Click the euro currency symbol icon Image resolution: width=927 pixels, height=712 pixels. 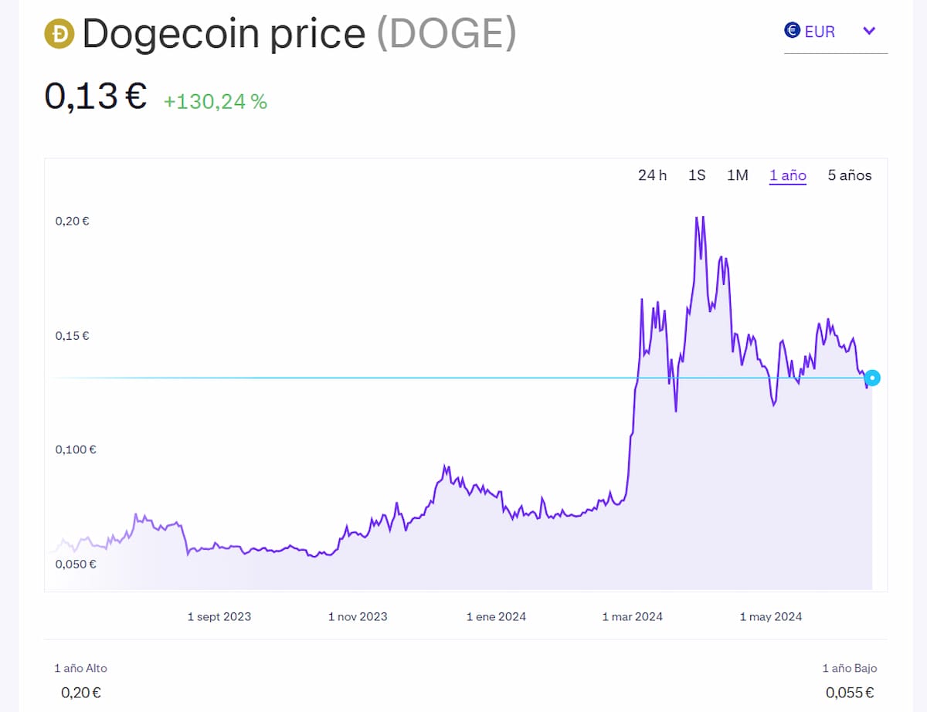tap(792, 31)
